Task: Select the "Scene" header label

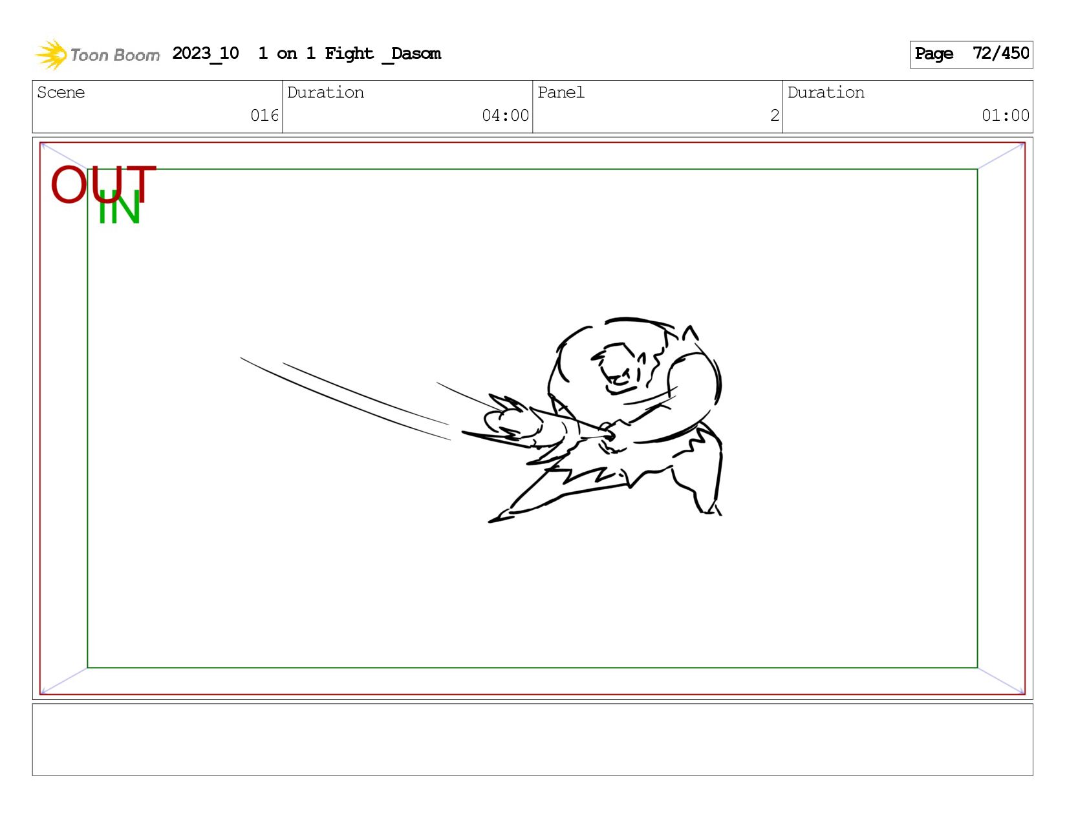Action: 61,92
